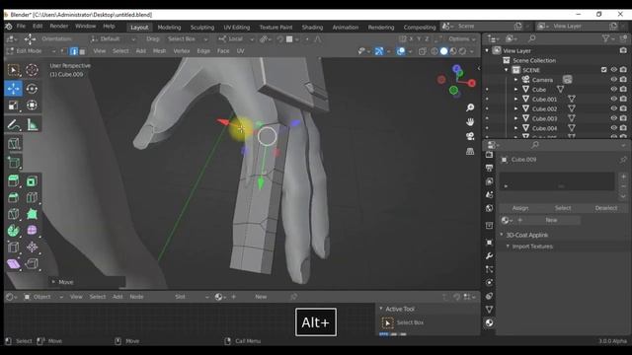
Task: Select the Poly Build tool
Action: click(32, 214)
